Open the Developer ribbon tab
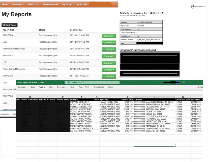The height and width of the screenshot is (162, 208). tap(62, 87)
